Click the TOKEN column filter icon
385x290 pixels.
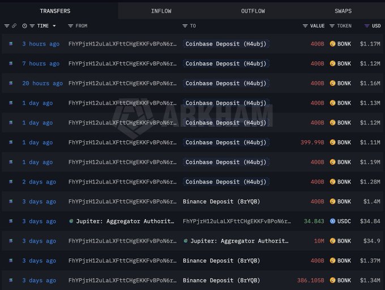click(x=332, y=26)
